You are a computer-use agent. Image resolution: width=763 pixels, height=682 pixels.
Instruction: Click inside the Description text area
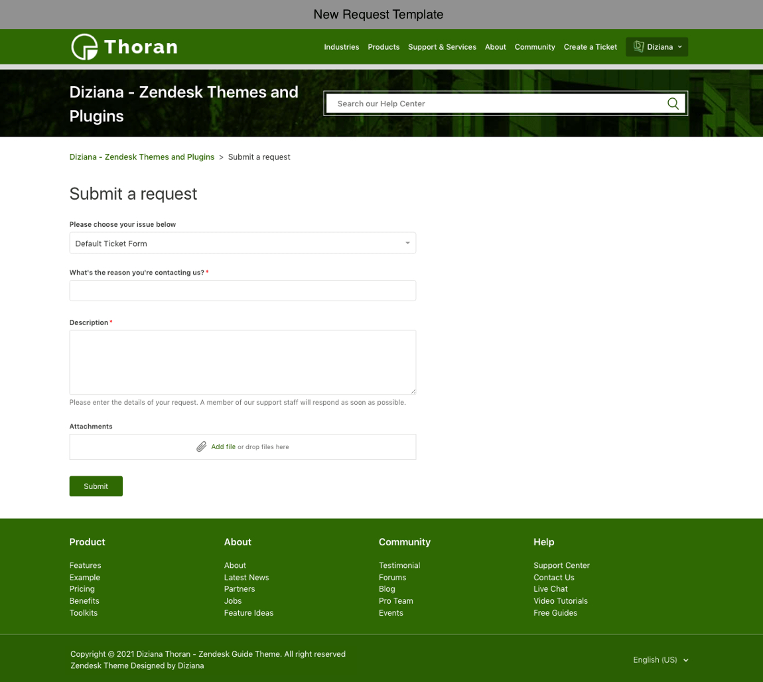click(242, 362)
